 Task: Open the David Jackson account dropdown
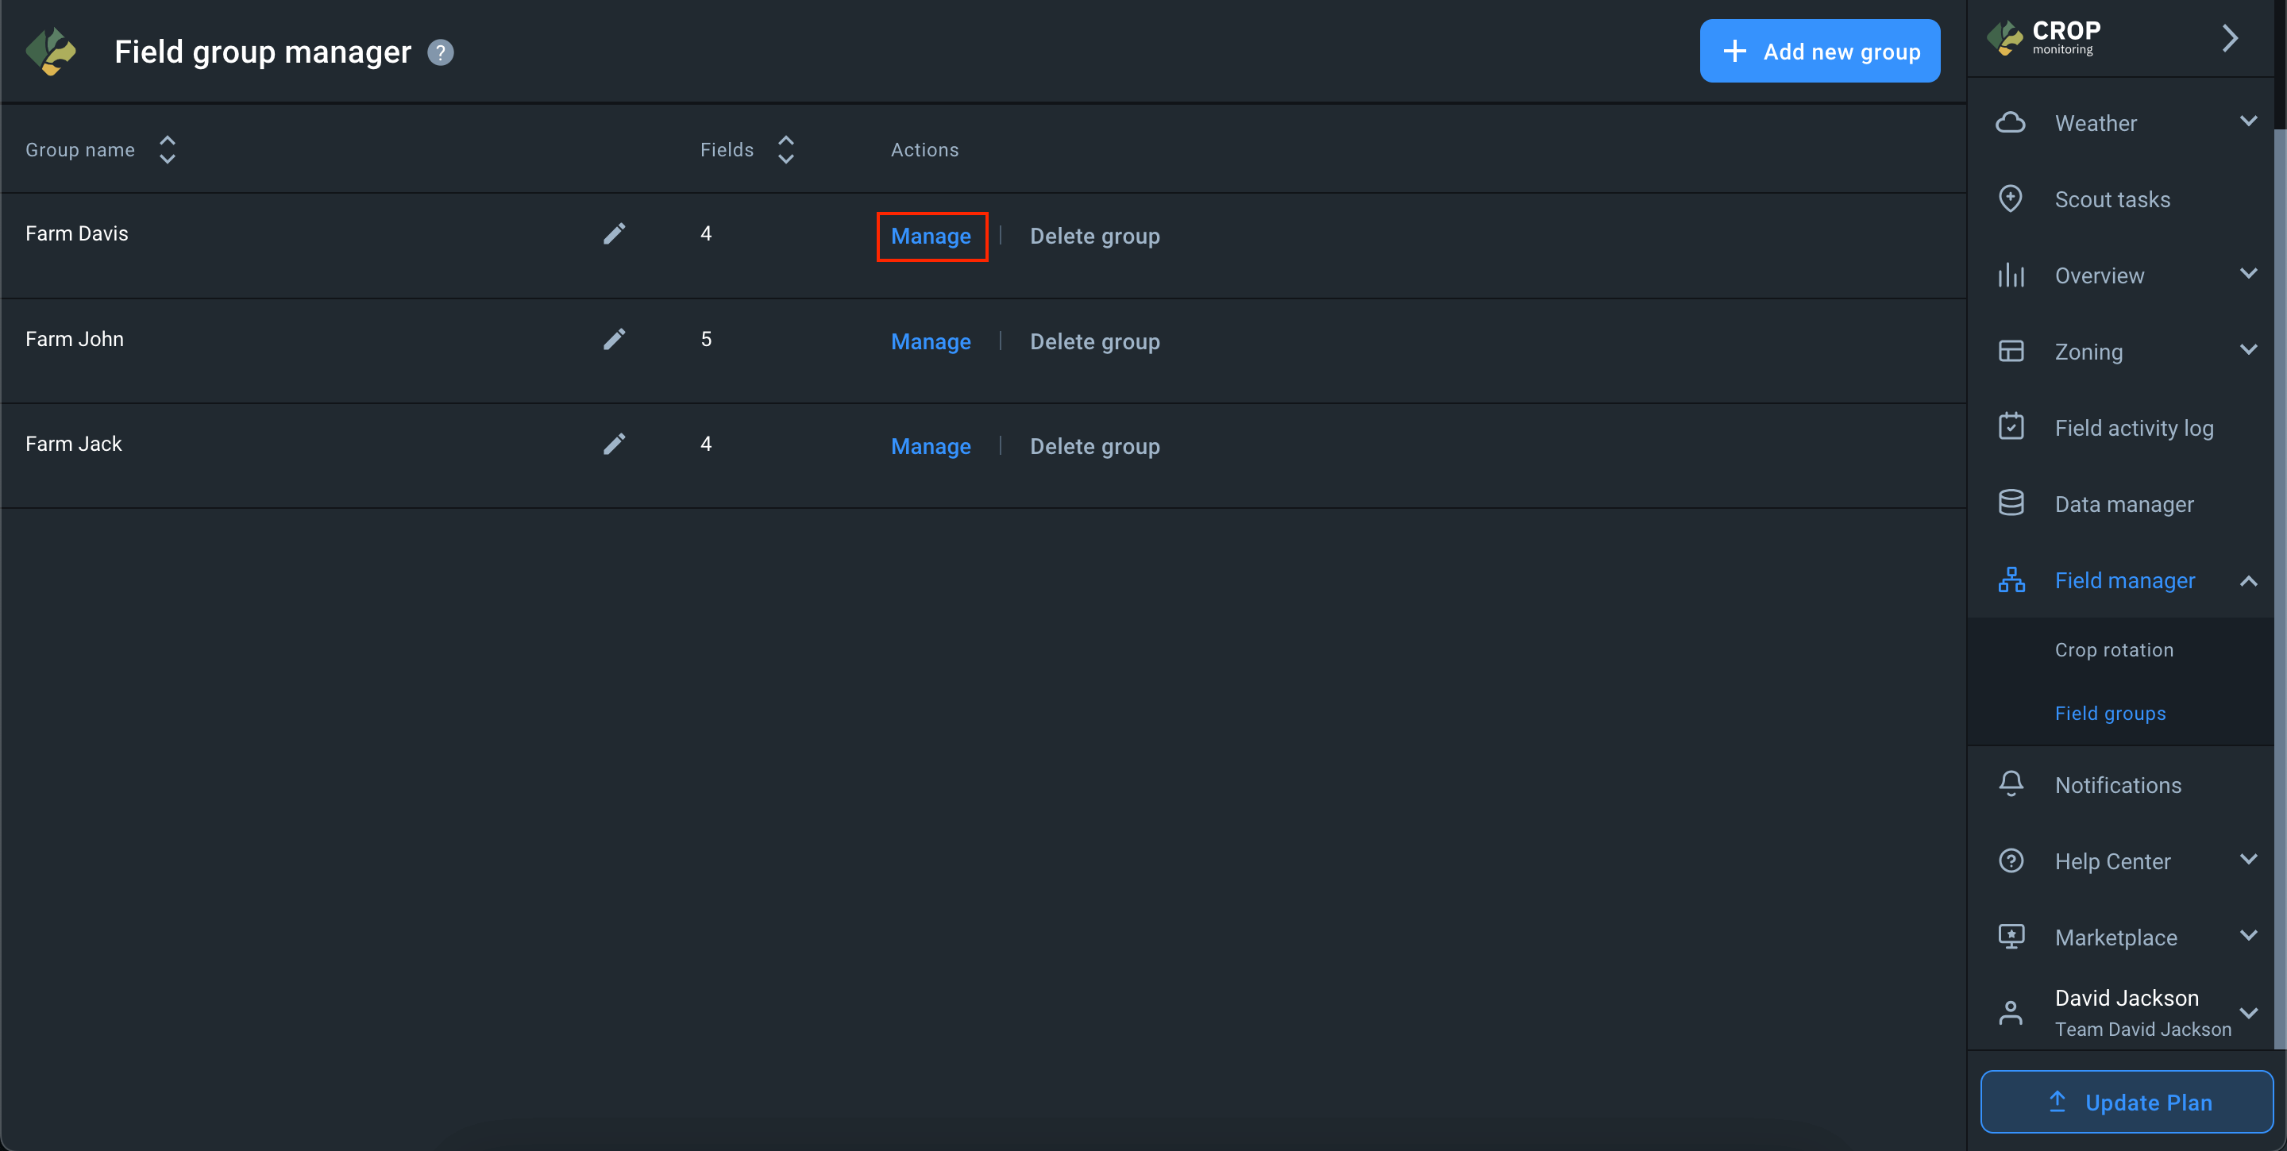(x=2248, y=1013)
